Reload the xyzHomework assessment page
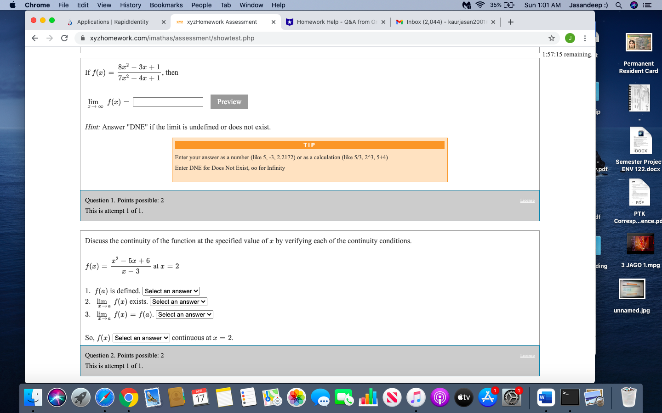662x413 pixels. (x=64, y=39)
